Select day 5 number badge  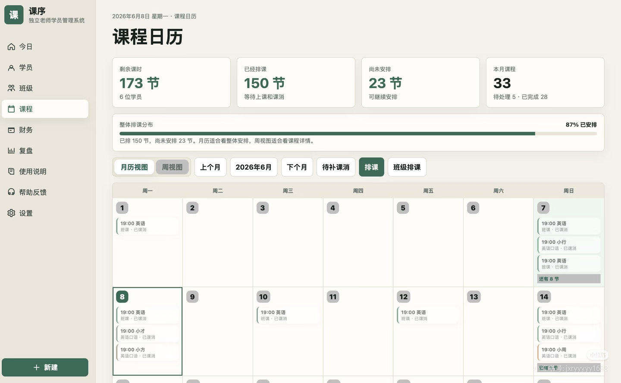(403, 208)
